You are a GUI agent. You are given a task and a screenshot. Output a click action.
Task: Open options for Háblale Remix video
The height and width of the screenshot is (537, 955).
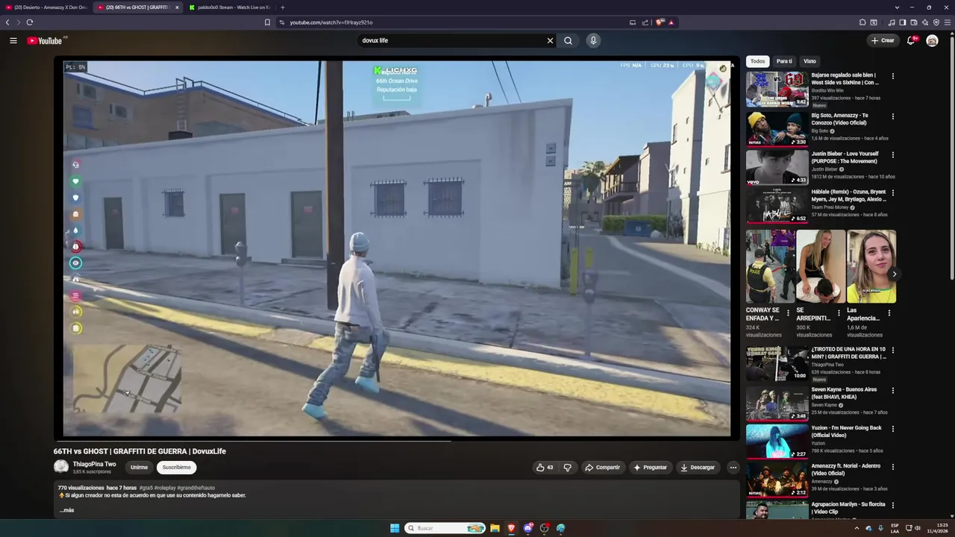893,193
